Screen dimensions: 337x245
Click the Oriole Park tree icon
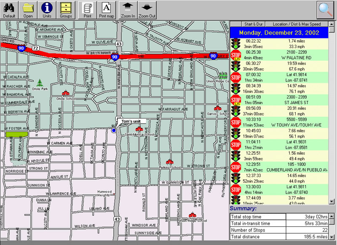[x=40, y=82]
